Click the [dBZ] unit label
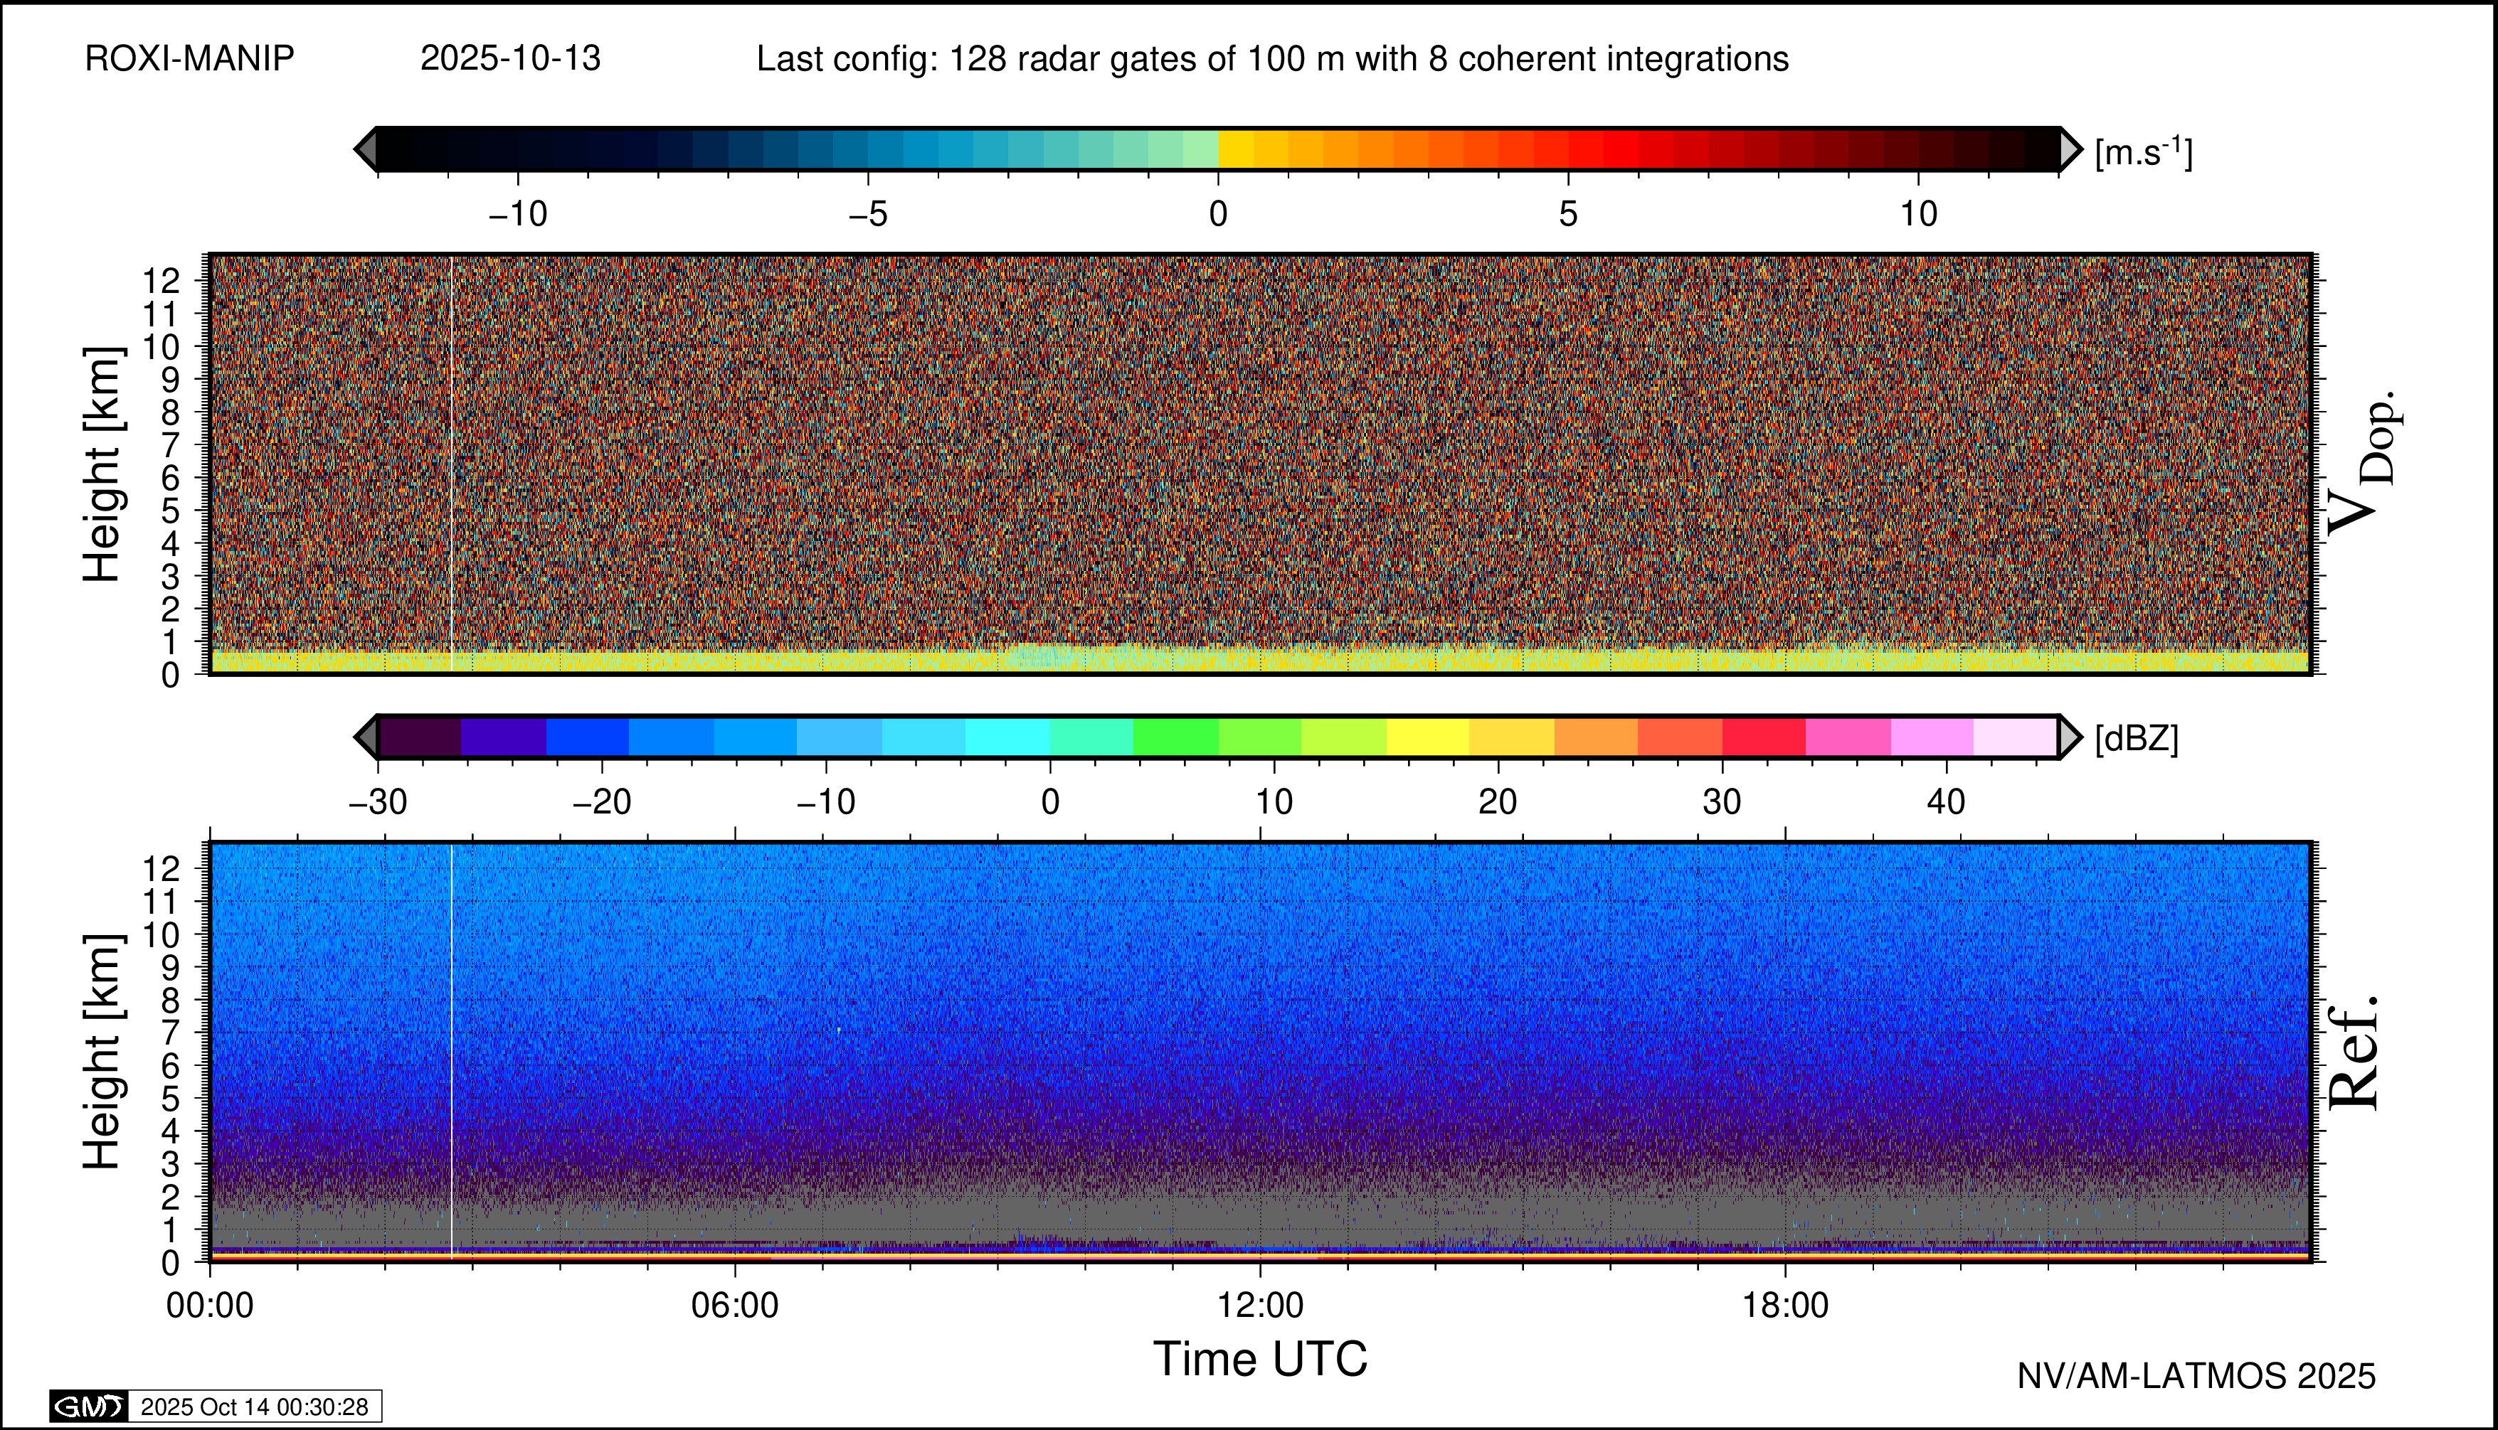The width and height of the screenshot is (2498, 1430). [x=2137, y=739]
